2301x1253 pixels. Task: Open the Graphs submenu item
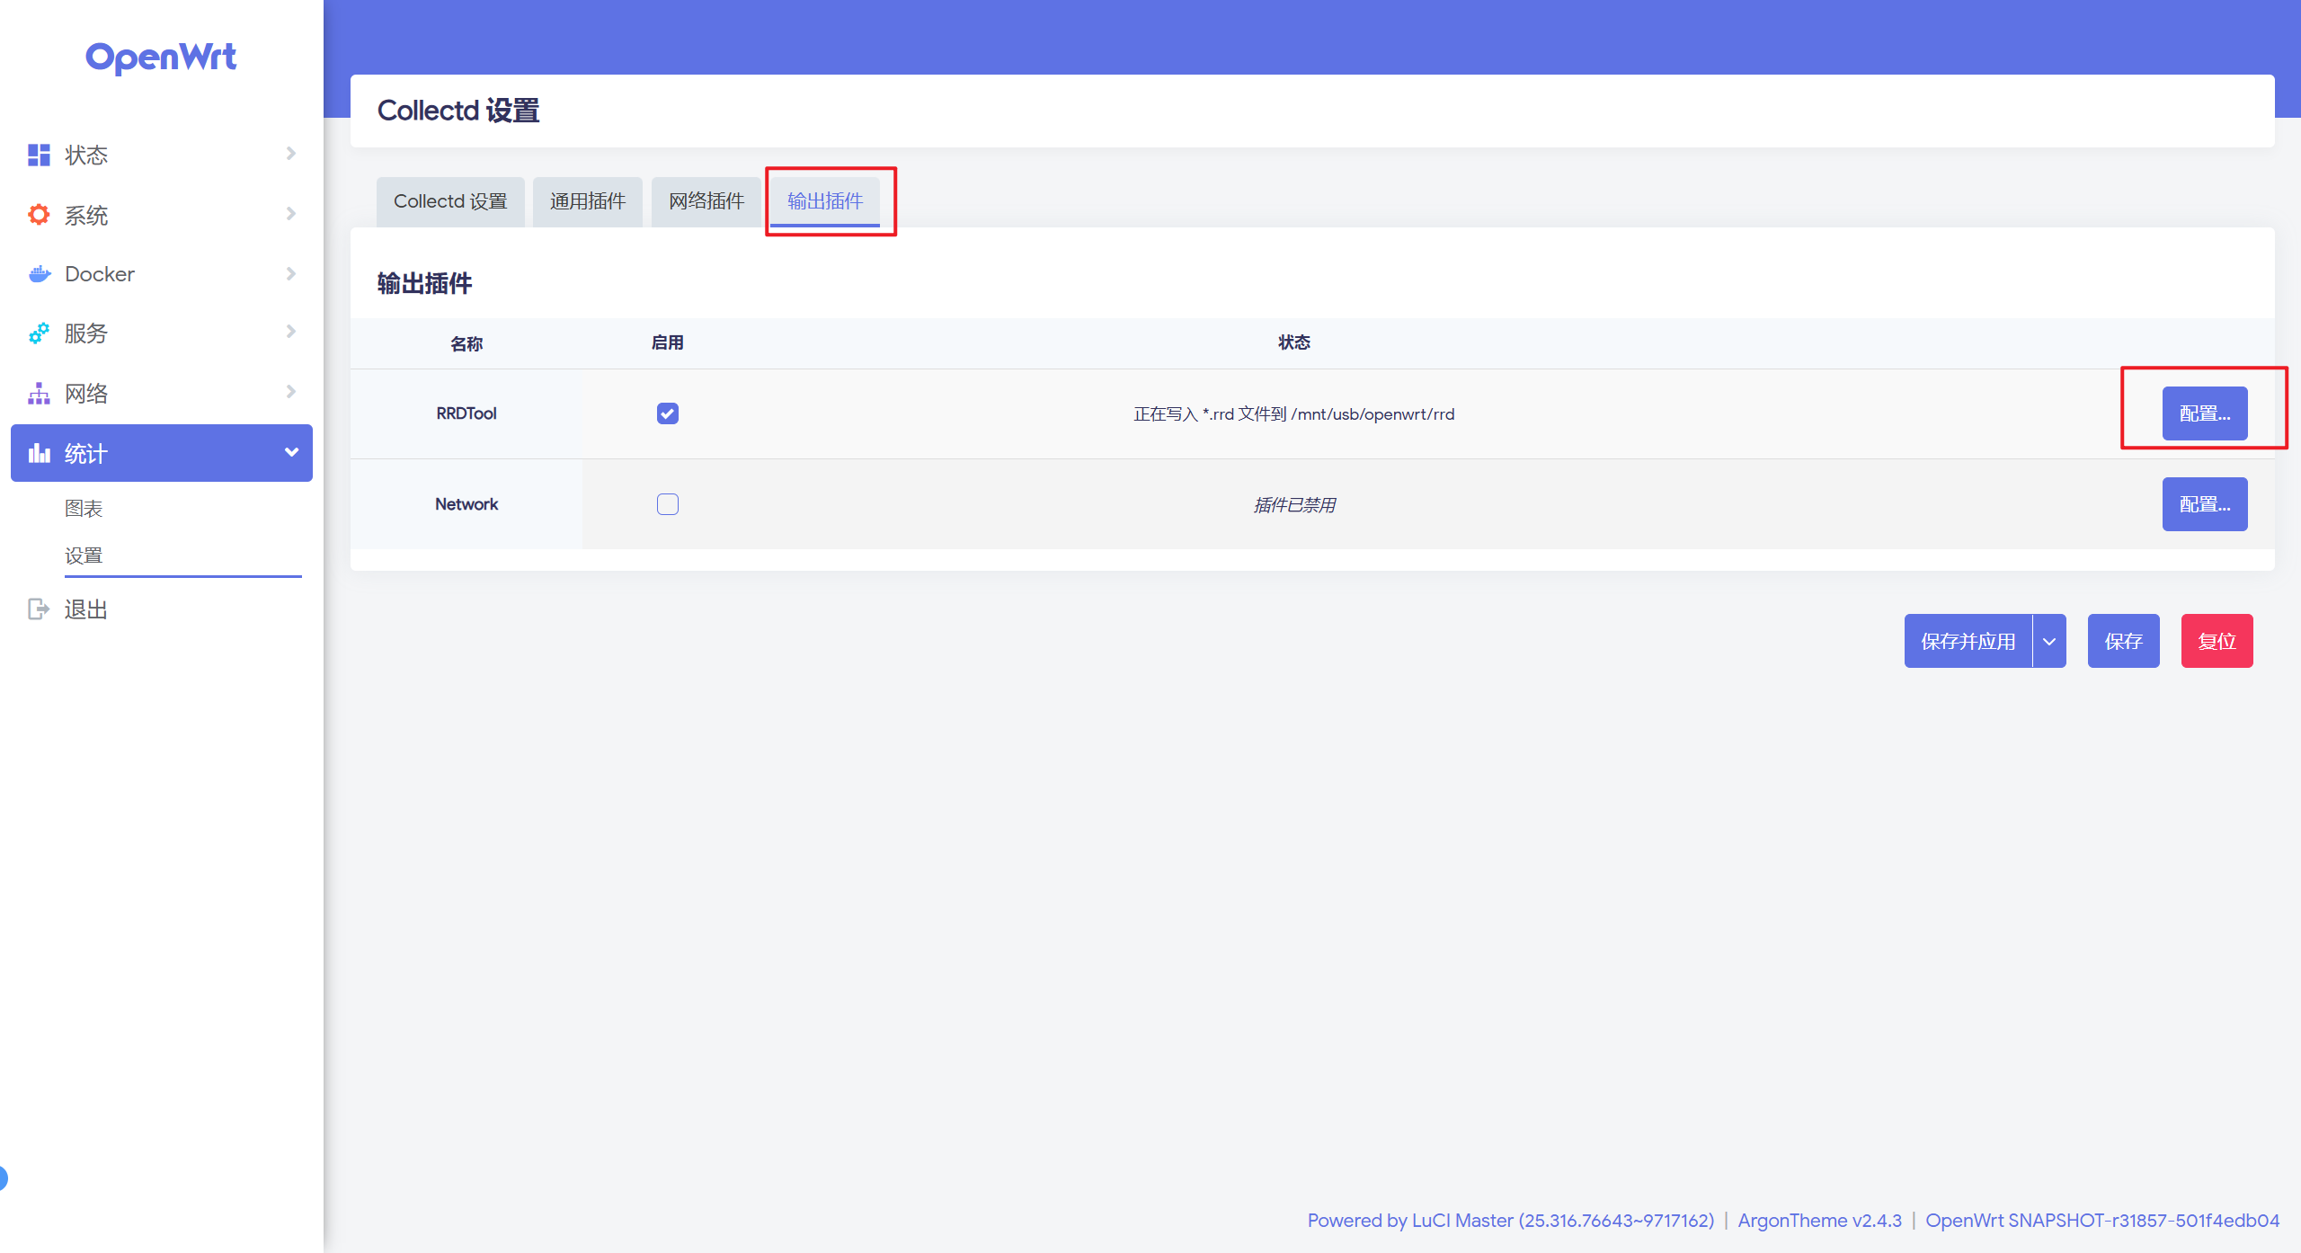pyautogui.click(x=84, y=509)
